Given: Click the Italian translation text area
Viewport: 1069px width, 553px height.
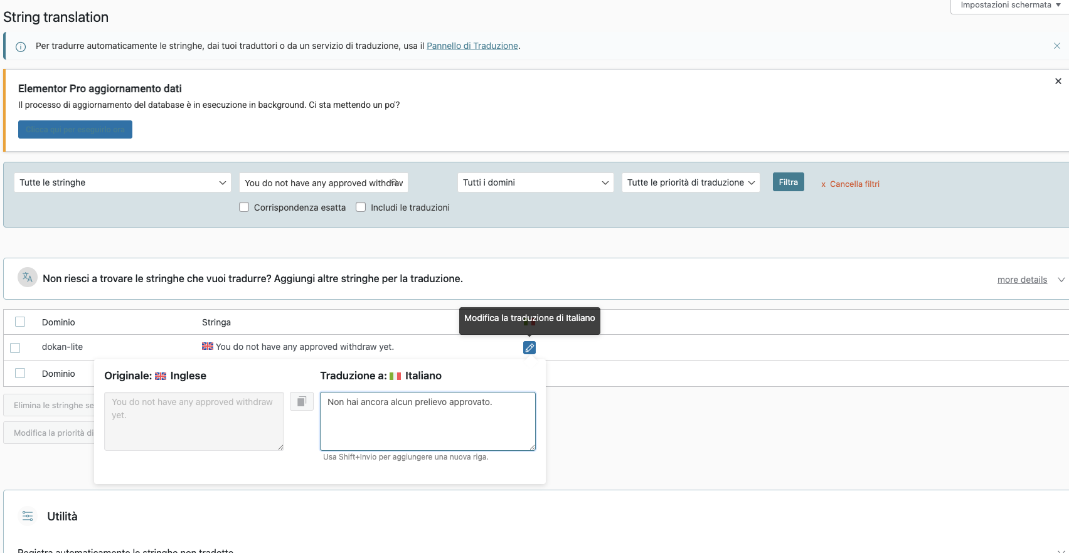Looking at the screenshot, I should tap(428, 421).
